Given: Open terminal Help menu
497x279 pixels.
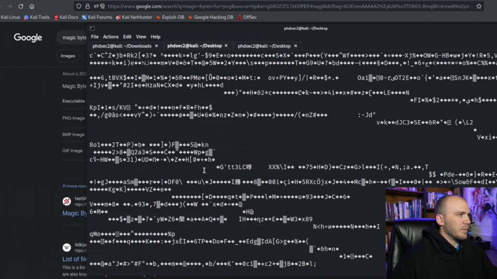Looking at the screenshot, I should (155, 37).
